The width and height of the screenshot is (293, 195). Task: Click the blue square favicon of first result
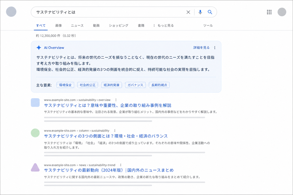click(x=35, y=103)
